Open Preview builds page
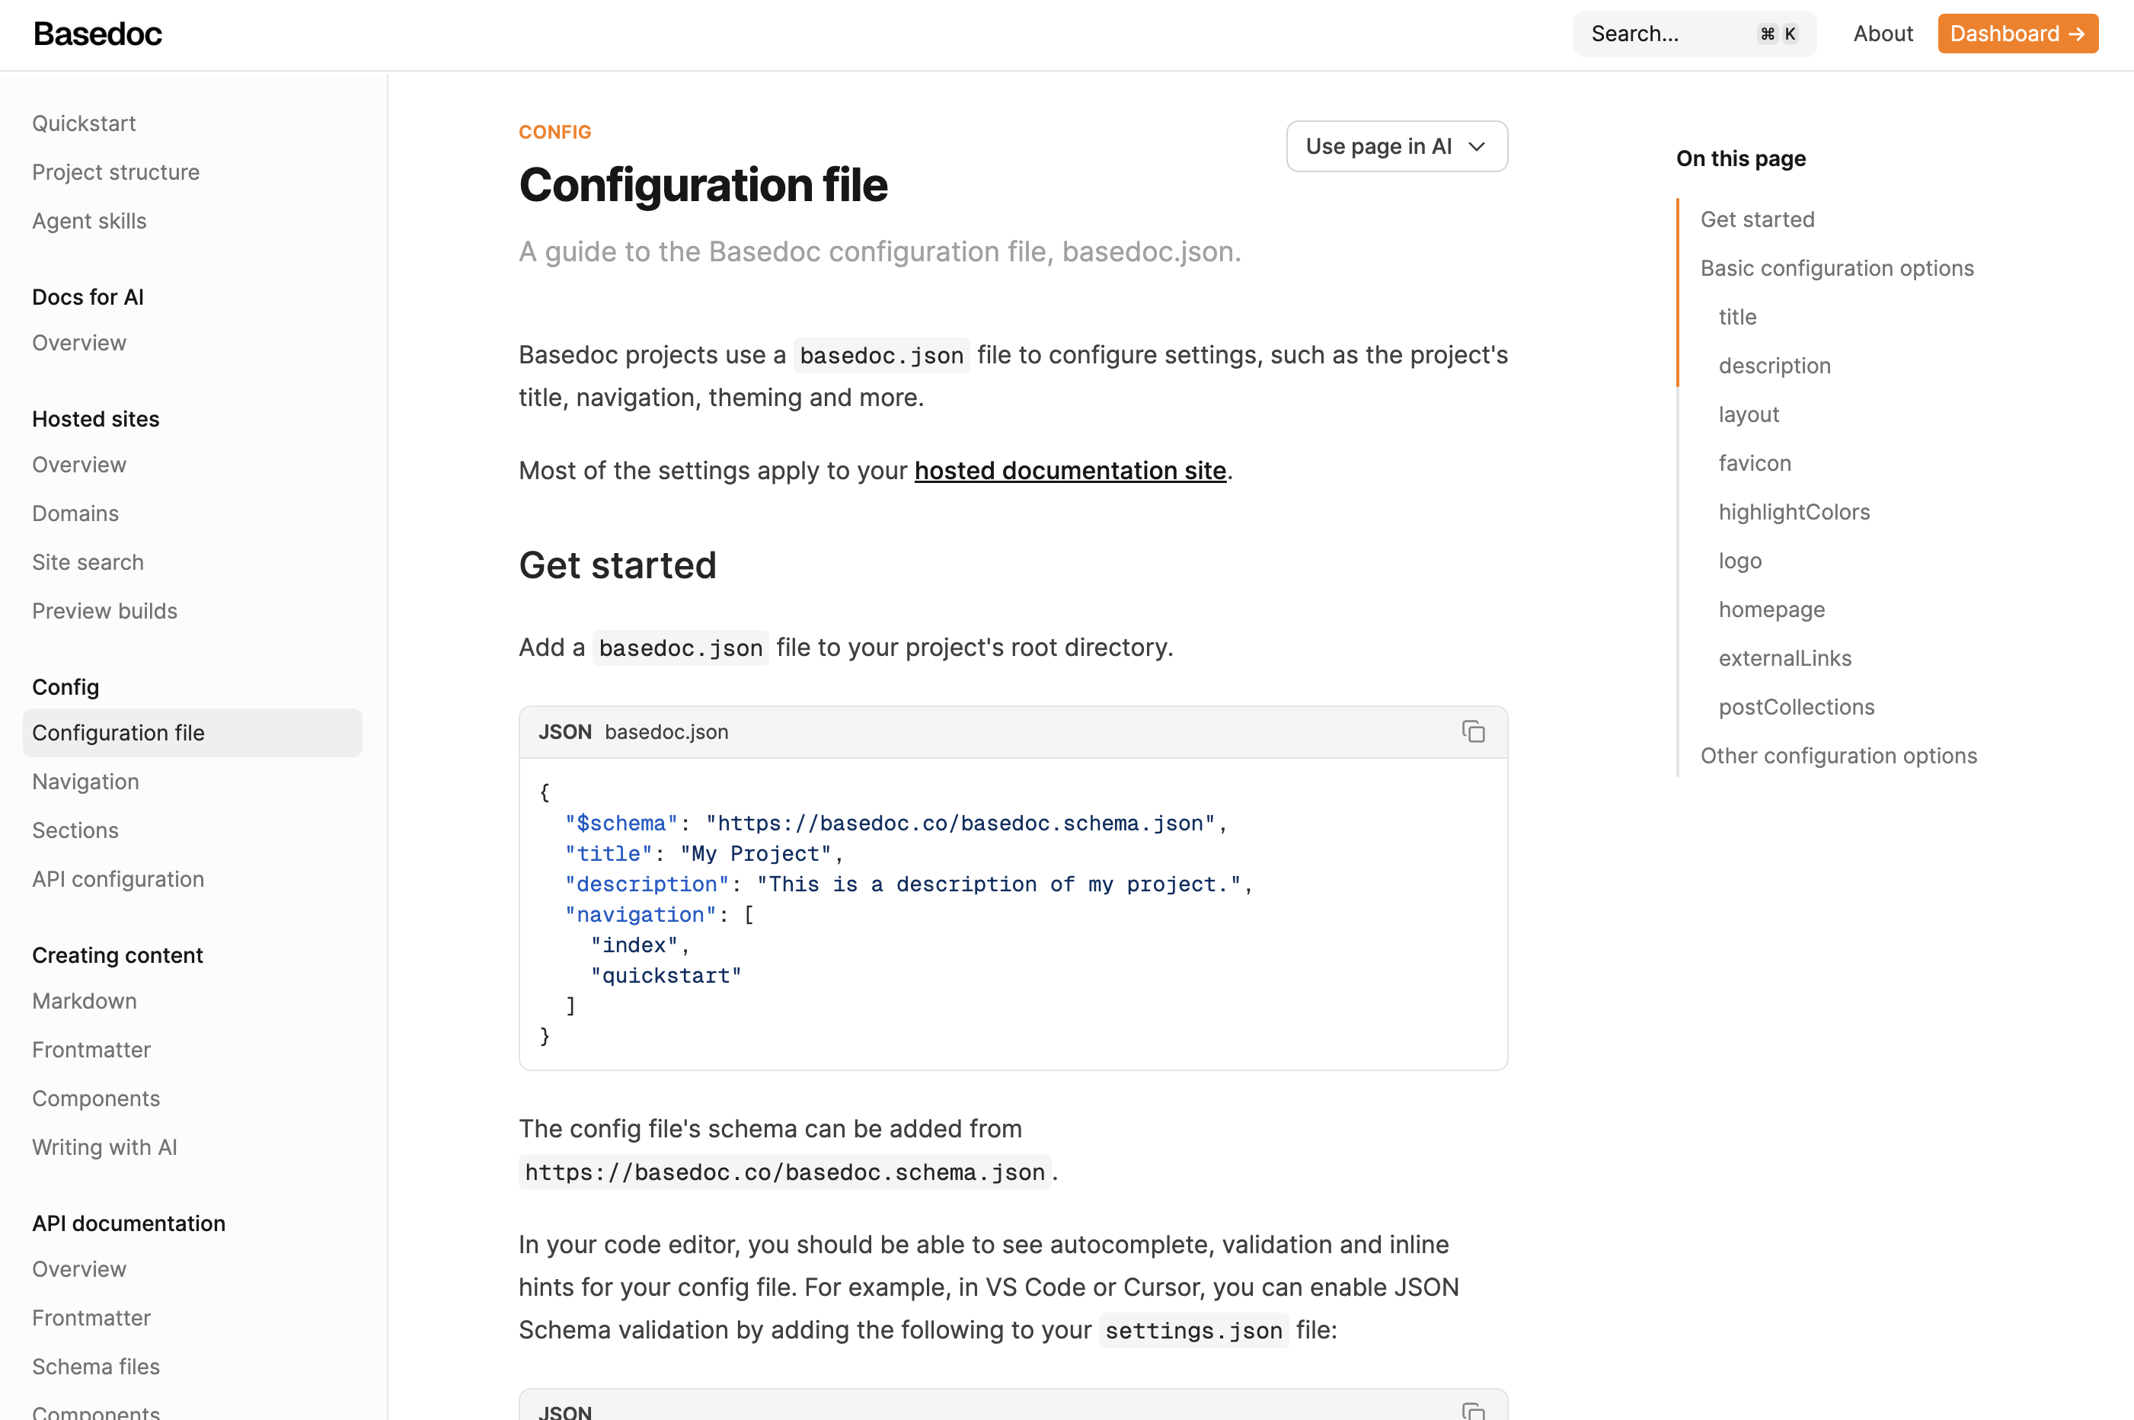The height and width of the screenshot is (1420, 2134). (x=105, y=611)
